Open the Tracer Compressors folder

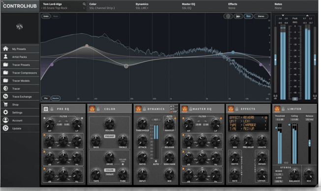click(20, 73)
